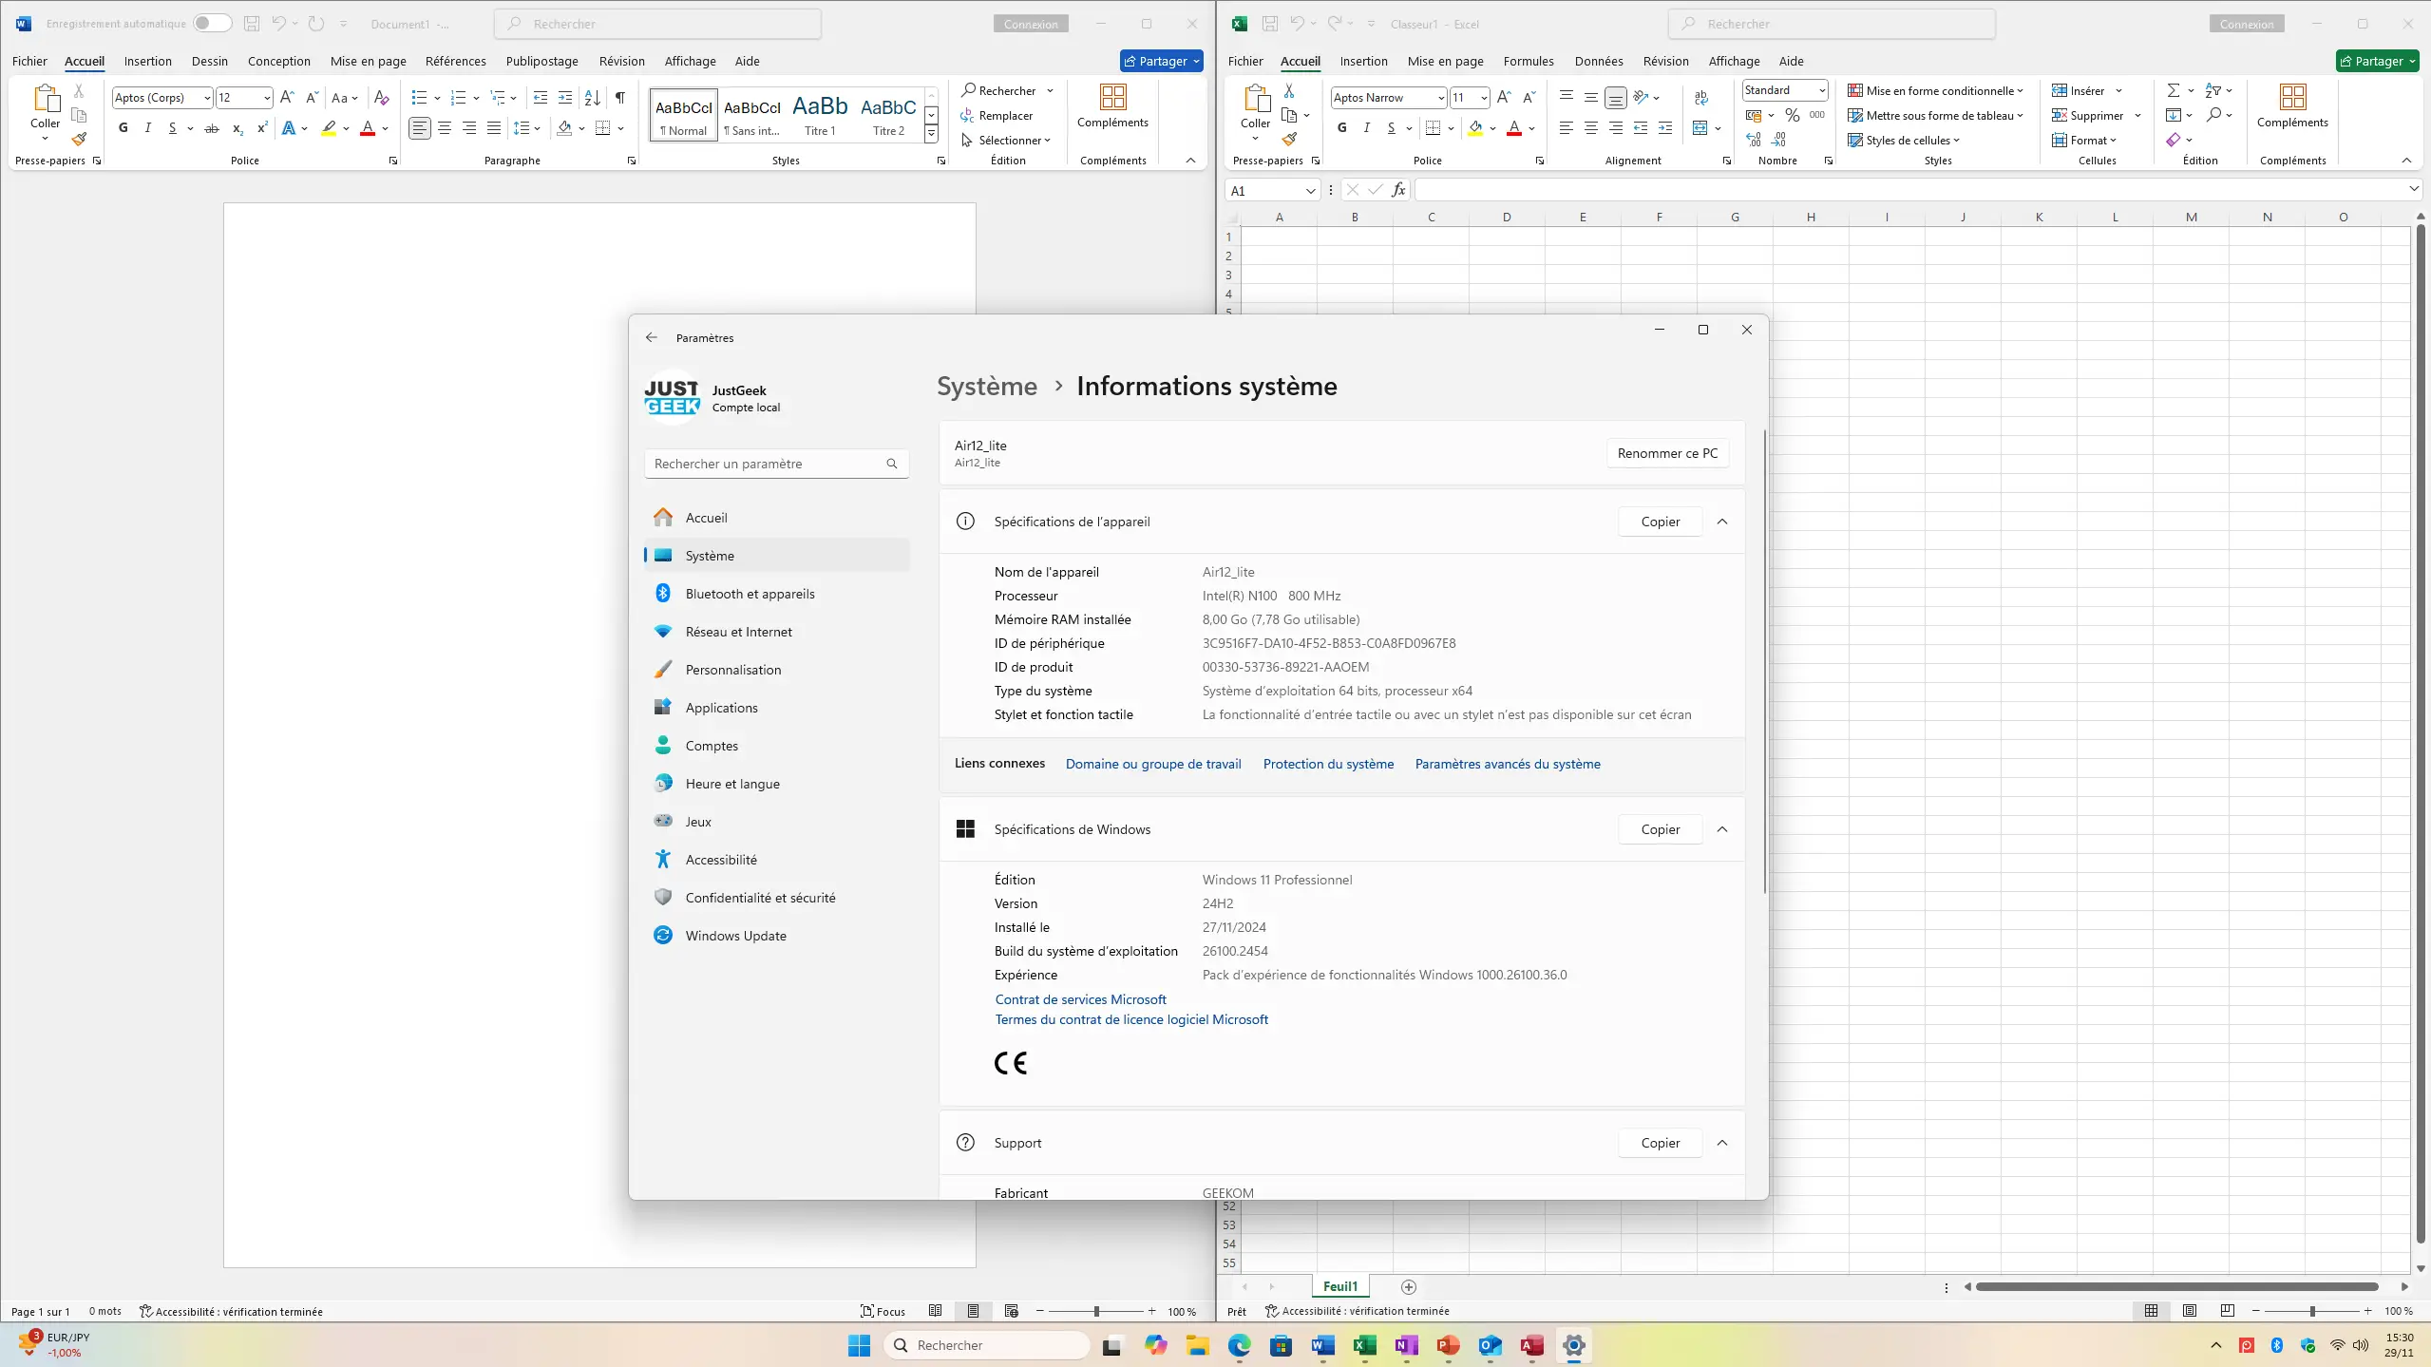
Task: Open Word Publipostage tab
Action: (x=541, y=61)
